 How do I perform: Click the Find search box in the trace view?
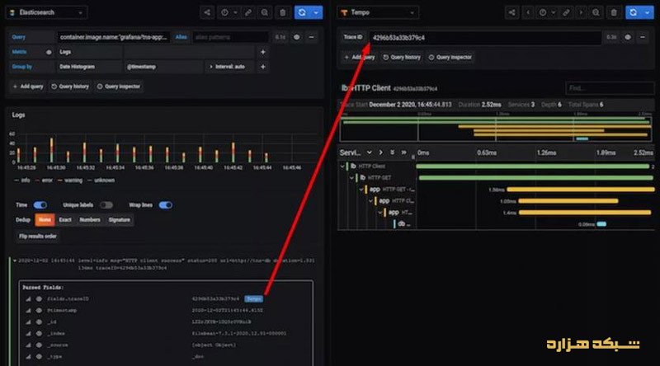point(610,88)
